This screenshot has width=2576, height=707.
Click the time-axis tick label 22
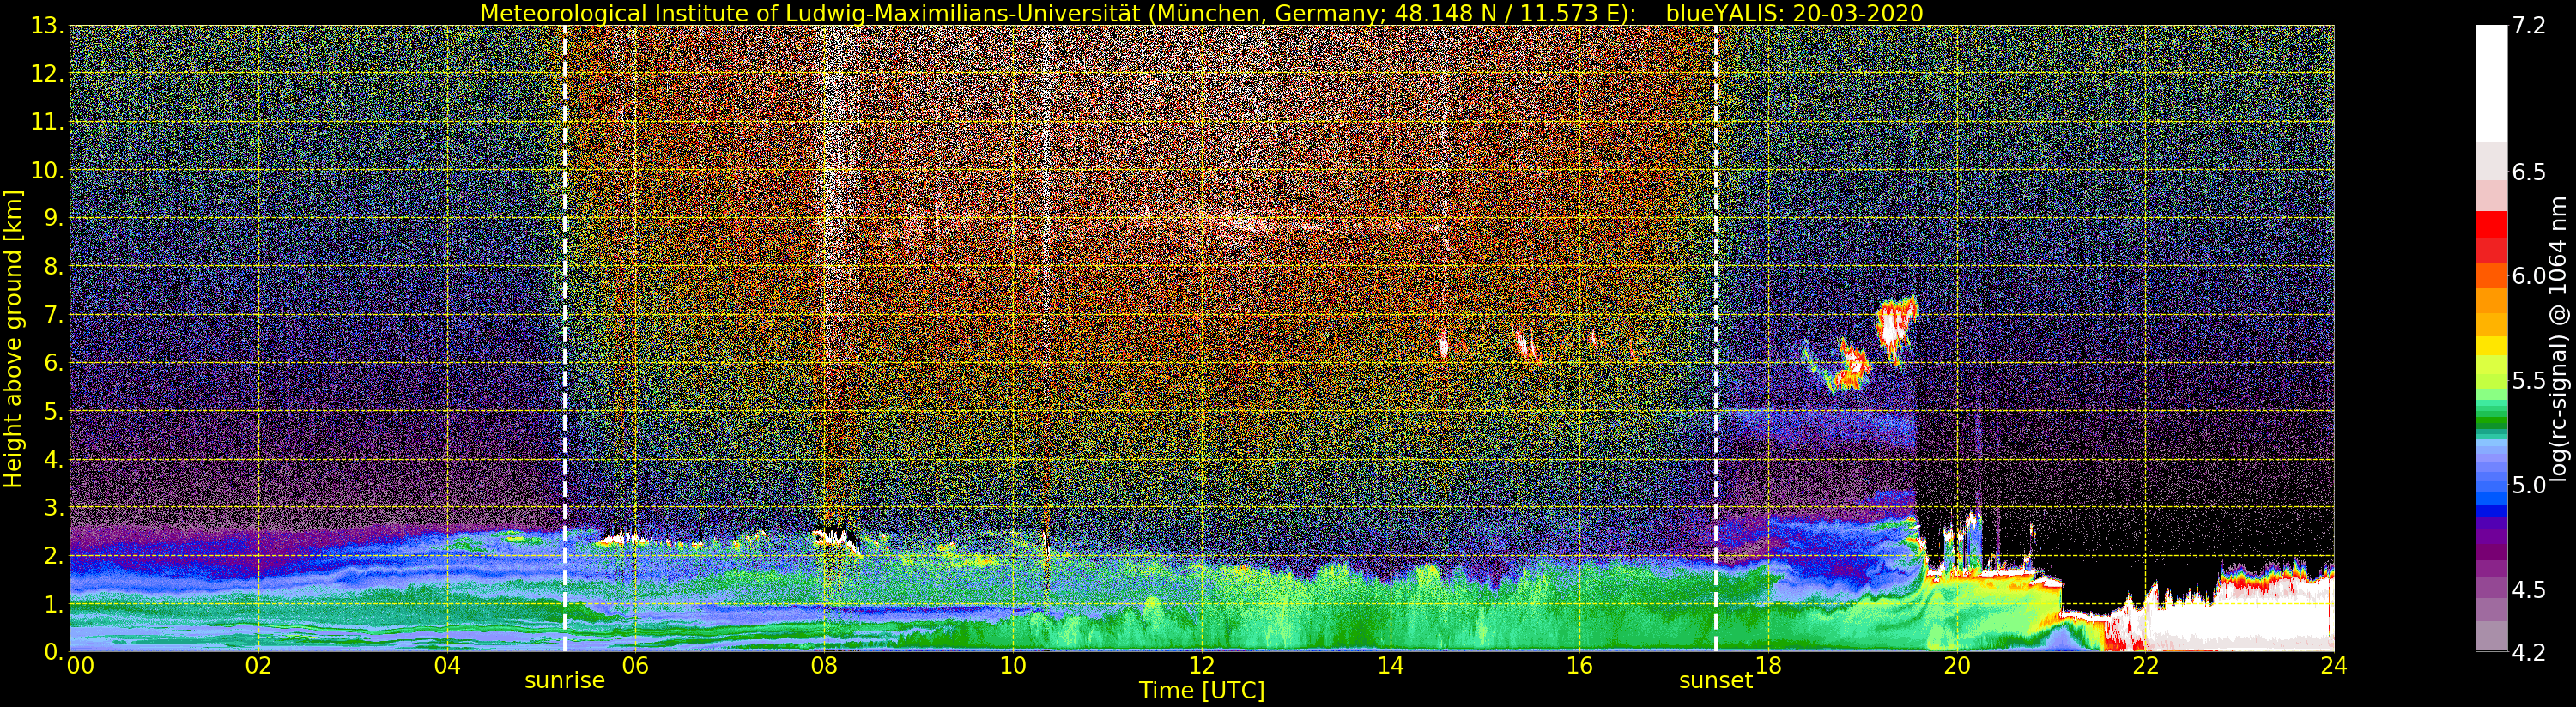point(2145,666)
